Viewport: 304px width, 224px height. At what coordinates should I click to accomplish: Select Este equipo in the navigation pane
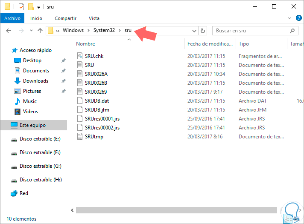(x=34, y=125)
